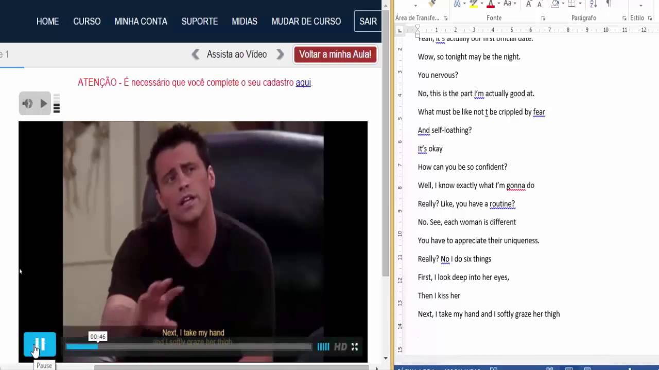Image resolution: width=659 pixels, height=370 pixels.
Task: Click the speaker icon above the video
Action: 27,103
